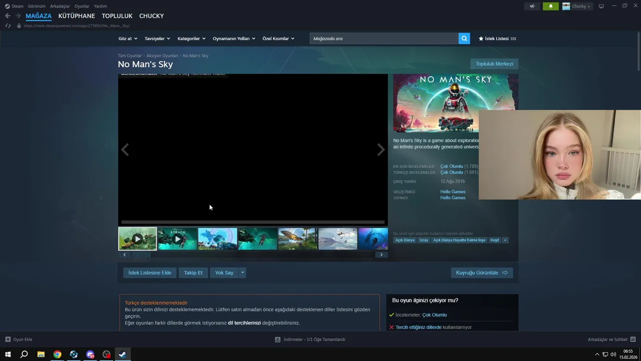The image size is (641, 361).
Task: Open the Windows Start menu
Action: coord(8,354)
